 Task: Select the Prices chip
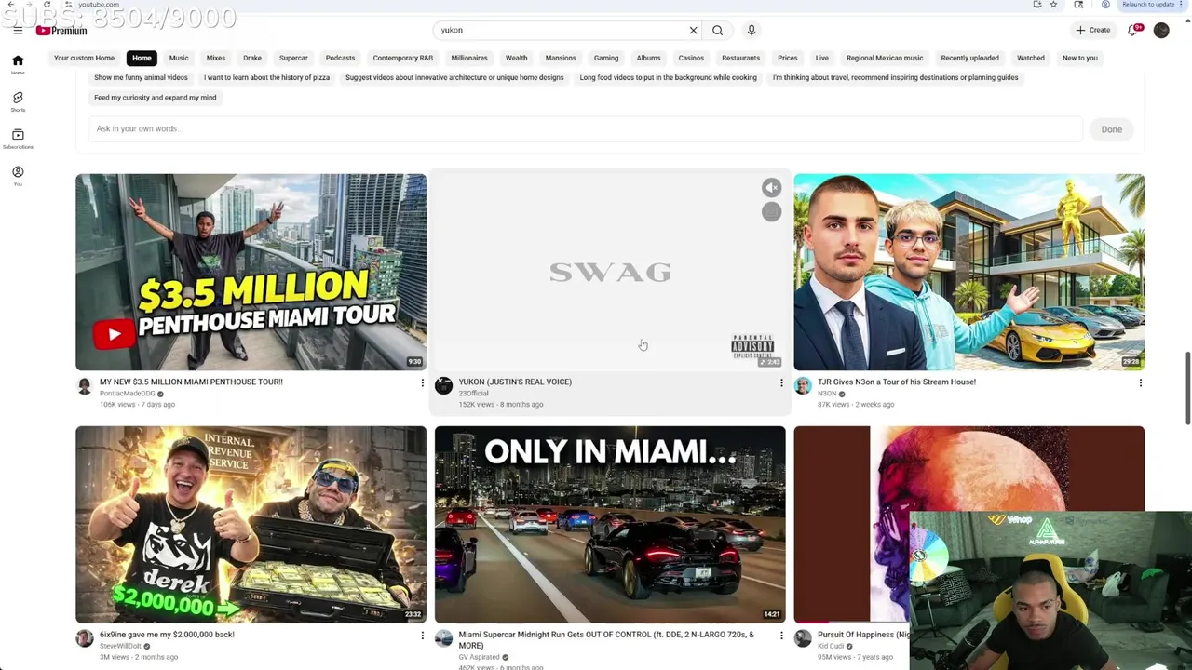click(x=788, y=58)
